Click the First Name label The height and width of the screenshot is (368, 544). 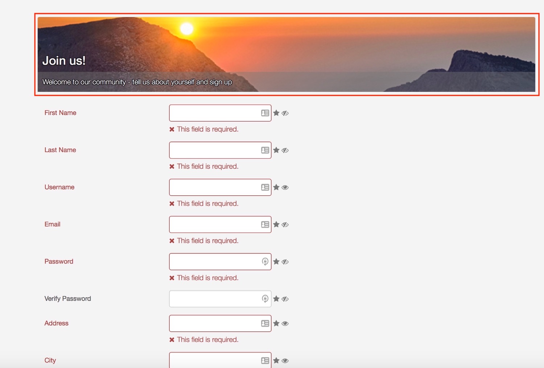coord(60,113)
